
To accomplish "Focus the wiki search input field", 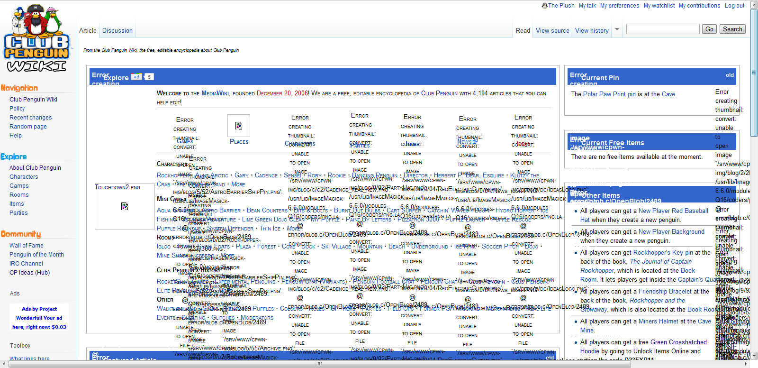I will [662, 29].
